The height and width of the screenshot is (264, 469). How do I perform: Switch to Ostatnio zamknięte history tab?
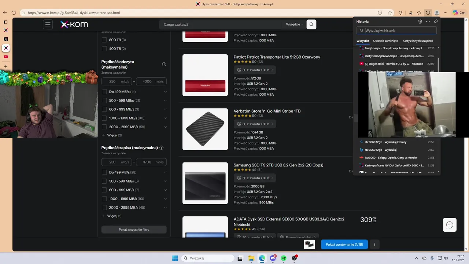[385, 41]
